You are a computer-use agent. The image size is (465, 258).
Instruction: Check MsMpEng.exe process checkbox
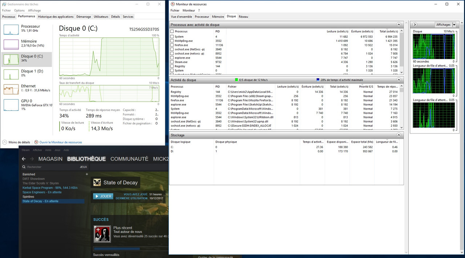pos(172,41)
